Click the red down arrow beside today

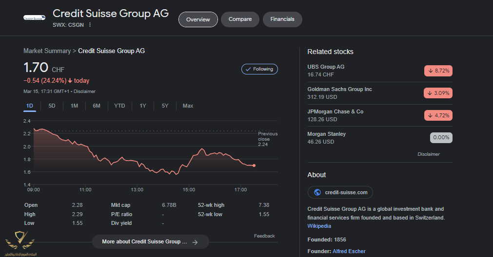click(70, 81)
